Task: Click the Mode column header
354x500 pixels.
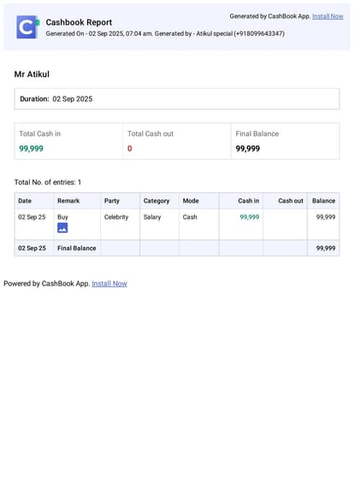Action: (x=191, y=201)
